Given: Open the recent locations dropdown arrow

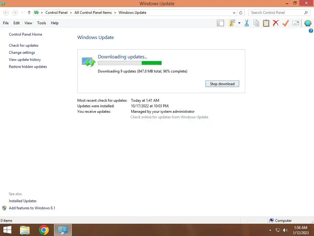Looking at the screenshot, I should (22, 13).
